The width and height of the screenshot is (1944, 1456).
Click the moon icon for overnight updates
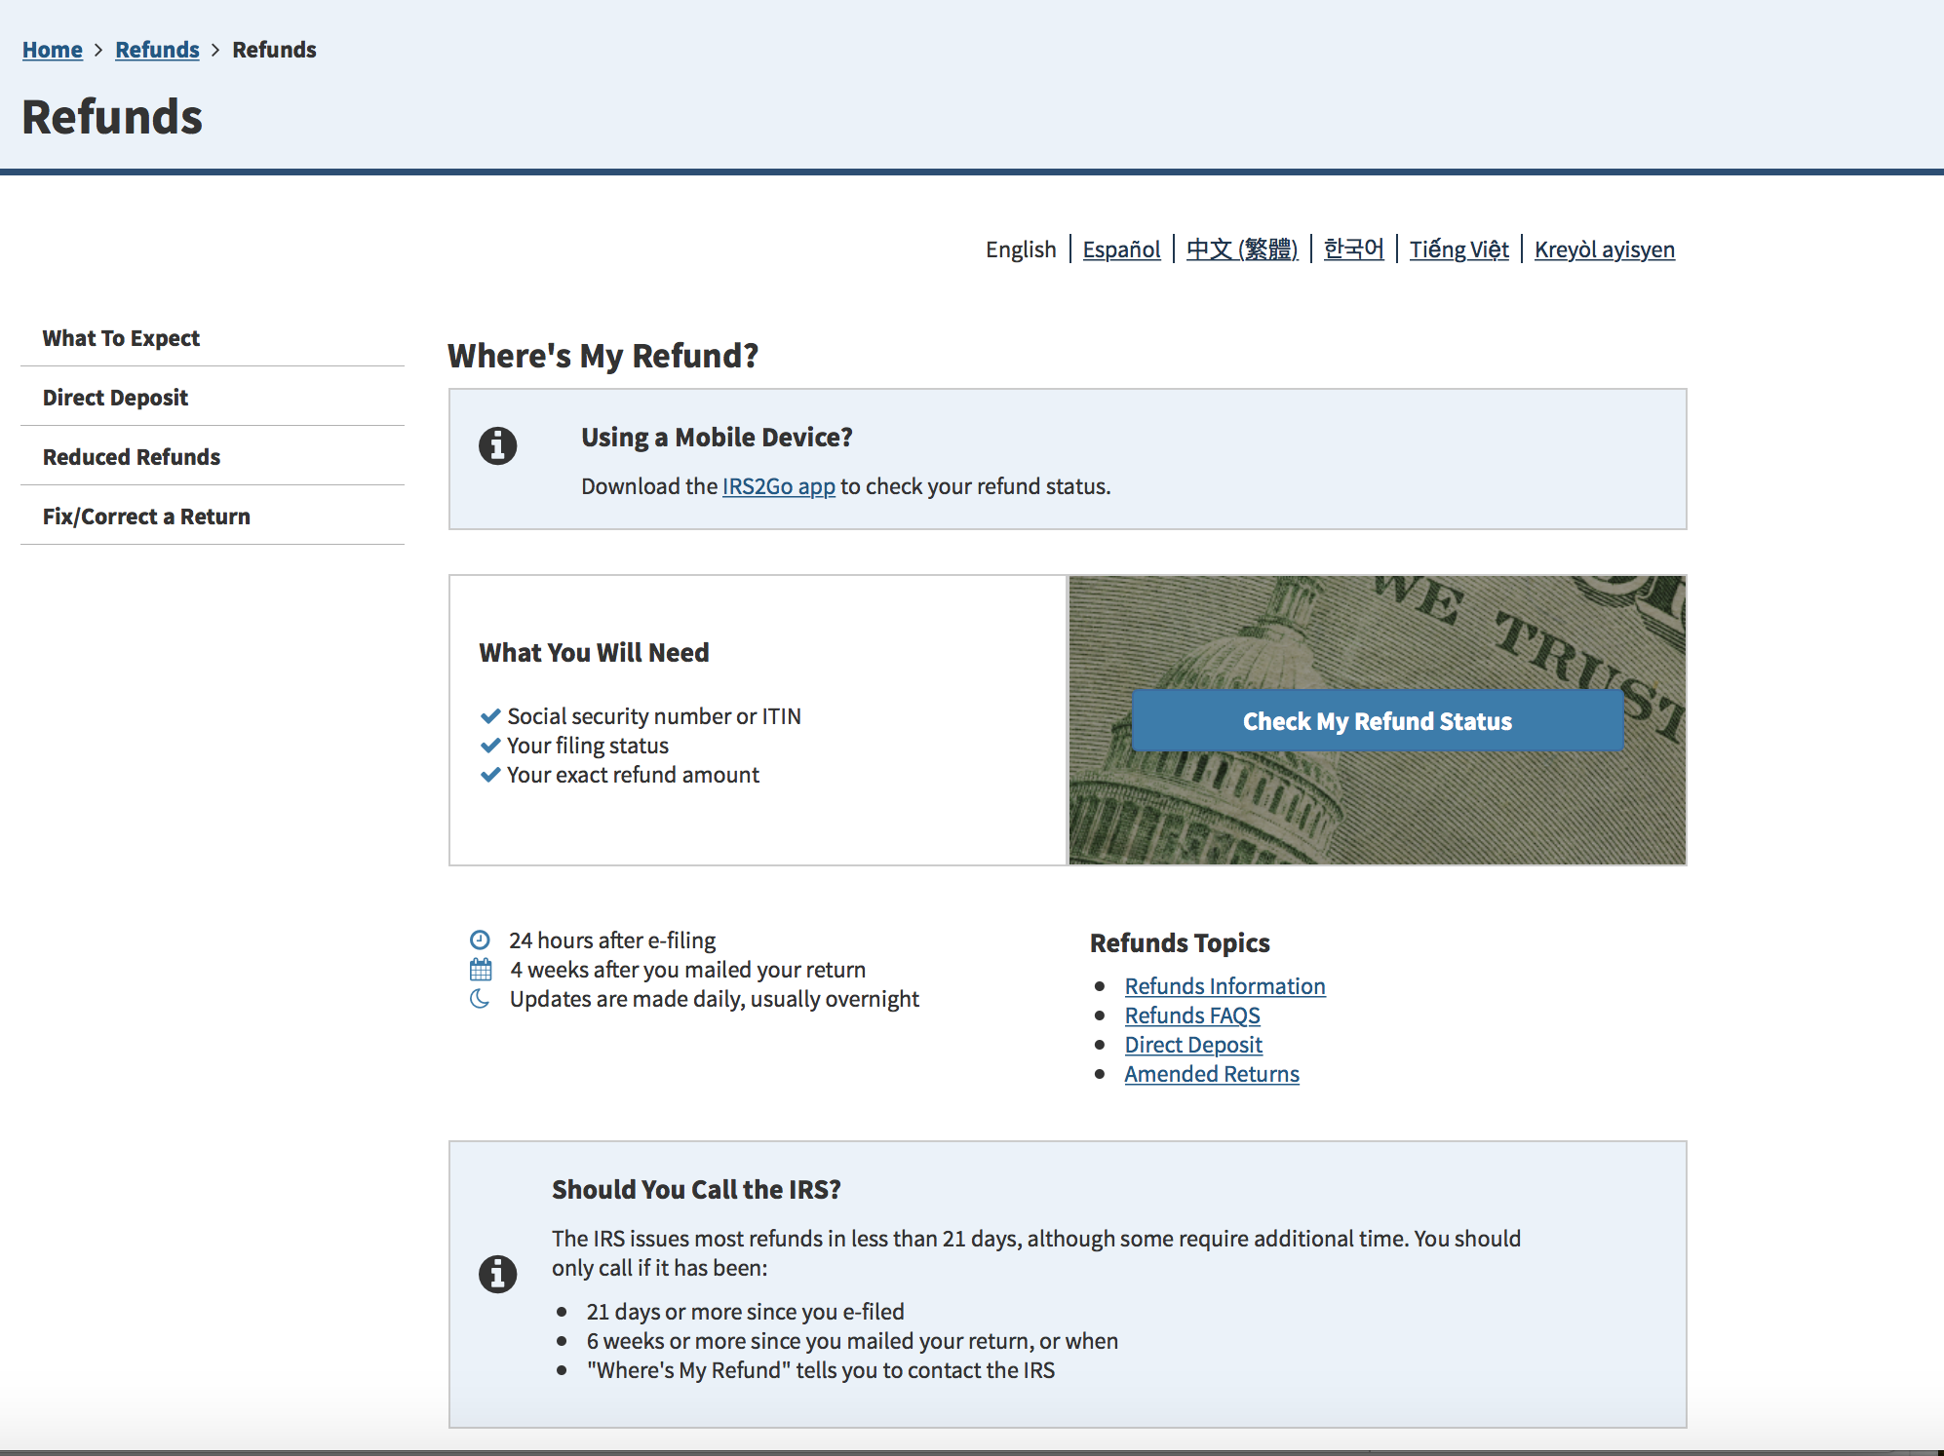pyautogui.click(x=480, y=999)
